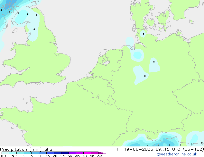Pick the 15–20 mm blue legend swatch
The width and height of the screenshot is (204, 157).
point(50,153)
